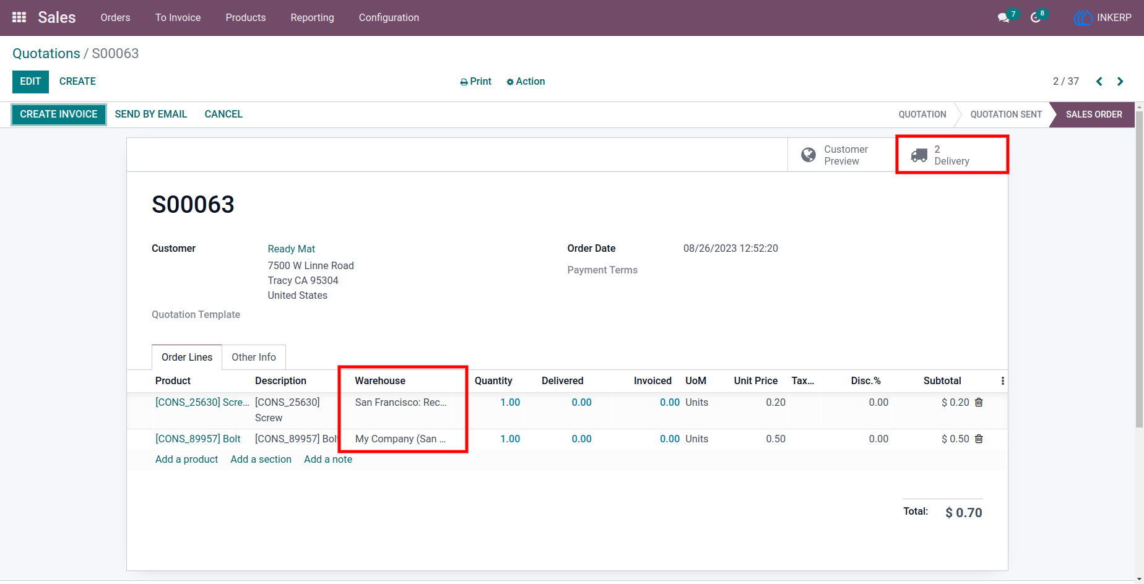
Task: Go to previous record arrow
Action: click(x=1099, y=81)
